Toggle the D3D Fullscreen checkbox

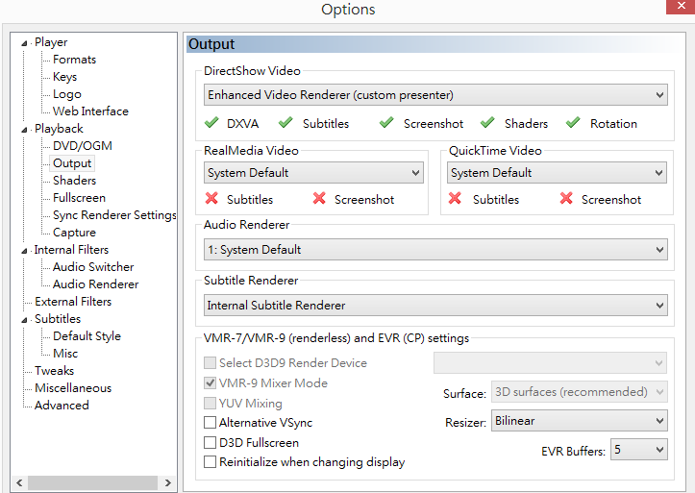(211, 443)
